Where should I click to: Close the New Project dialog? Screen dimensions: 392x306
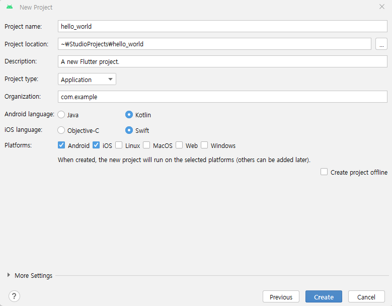(x=382, y=7)
